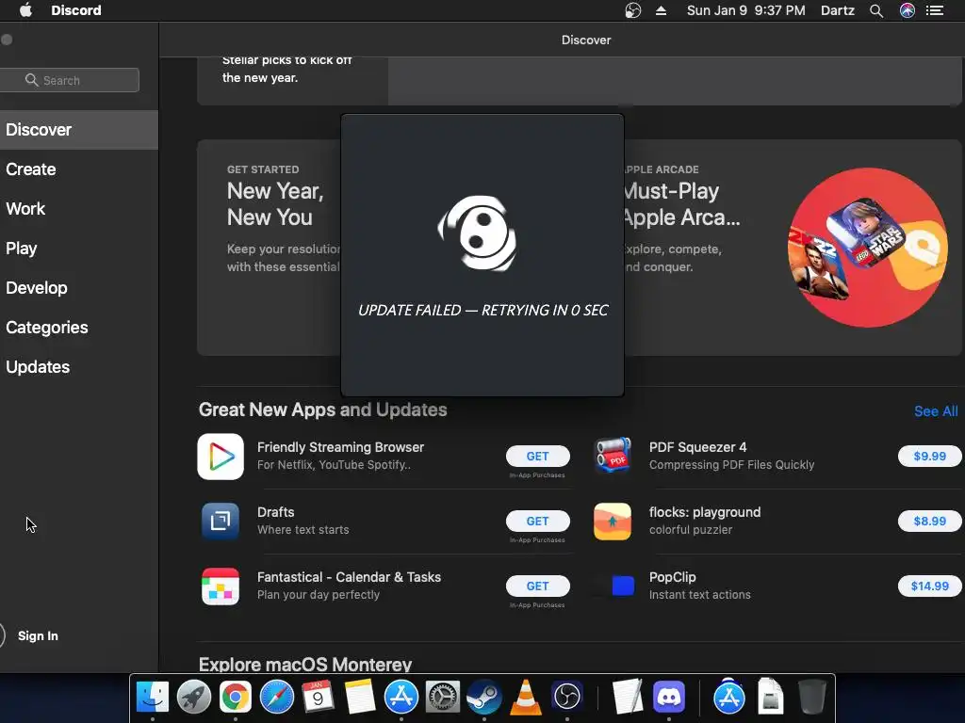
Task: Open Steam in the Dock
Action: point(484,697)
